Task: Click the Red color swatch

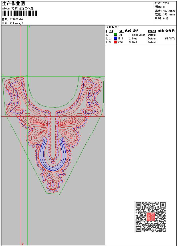Action: [x=115, y=42]
